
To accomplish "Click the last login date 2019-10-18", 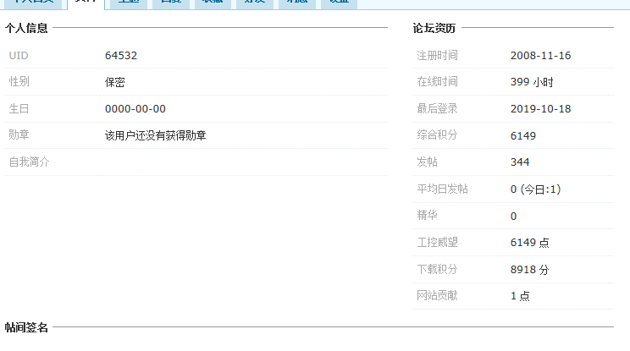I will (x=540, y=109).
